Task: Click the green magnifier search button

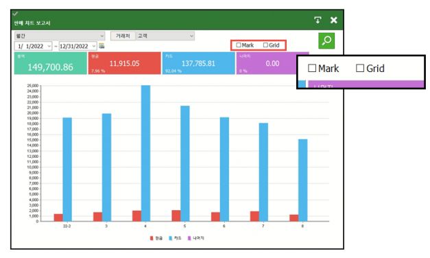Action: click(326, 41)
